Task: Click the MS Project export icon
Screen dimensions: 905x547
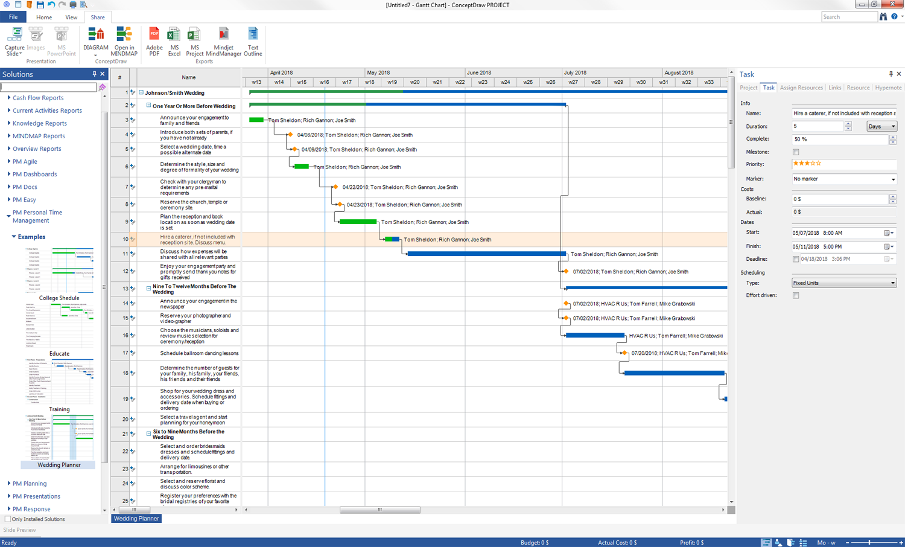Action: 194,36
